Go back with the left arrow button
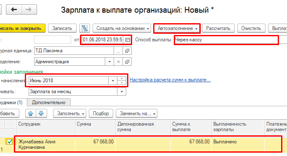This screenshot has width=287, height=156. [14, 10]
